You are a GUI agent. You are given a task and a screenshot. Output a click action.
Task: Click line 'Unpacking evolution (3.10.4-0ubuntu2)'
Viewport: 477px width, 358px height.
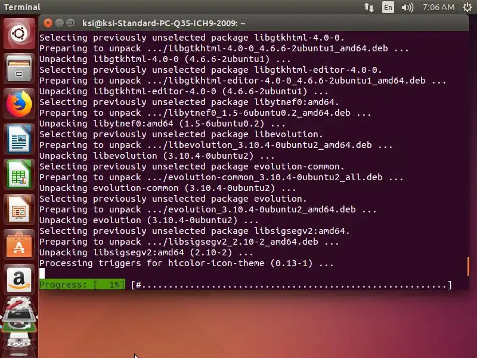tap(148, 220)
